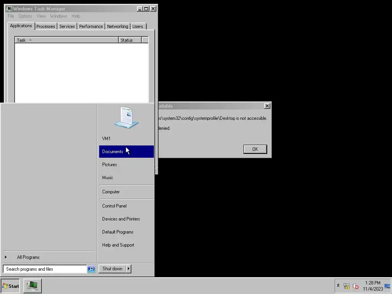The image size is (392, 294).
Task: Click the Shut down button
Action: pyautogui.click(x=112, y=269)
